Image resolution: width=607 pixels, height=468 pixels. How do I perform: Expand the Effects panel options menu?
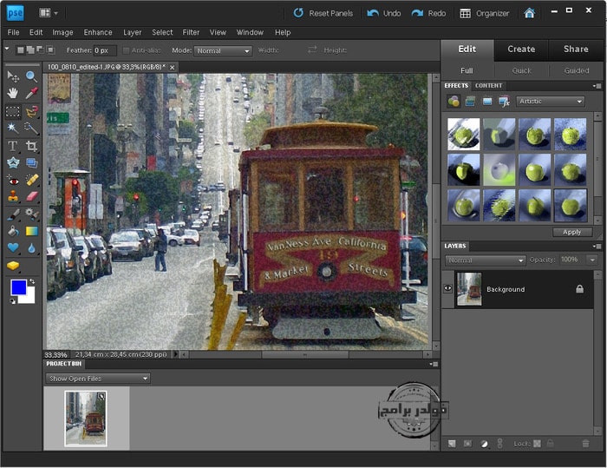pyautogui.click(x=597, y=86)
